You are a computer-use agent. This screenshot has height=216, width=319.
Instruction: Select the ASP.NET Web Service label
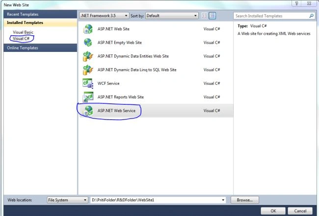(116, 111)
